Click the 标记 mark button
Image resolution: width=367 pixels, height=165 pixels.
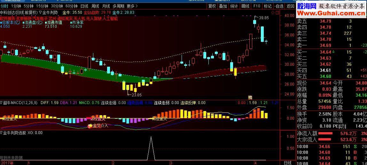[x=268, y=6]
